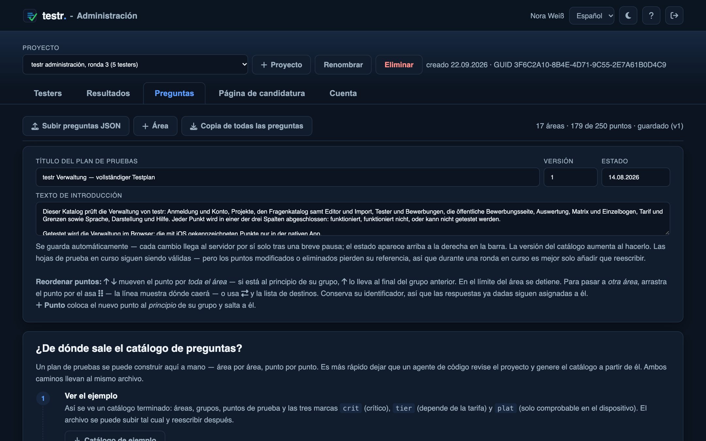
Task: Expand the project selector dropdown
Action: [135, 65]
